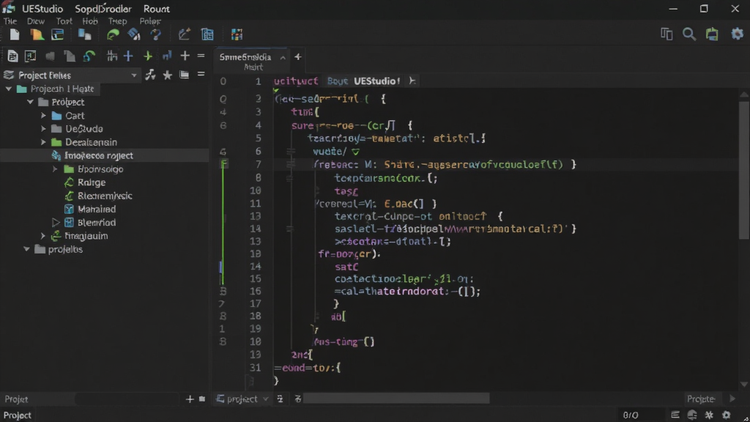Click the table layout icon in toolbar
Screen dimensions: 750x422
point(207,34)
